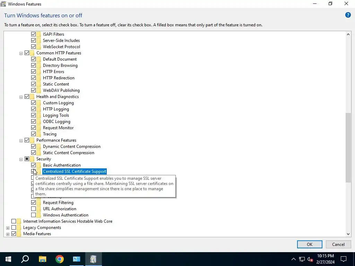The width and height of the screenshot is (355, 266).
Task: Expand the Legacy Components node
Action: point(8,228)
